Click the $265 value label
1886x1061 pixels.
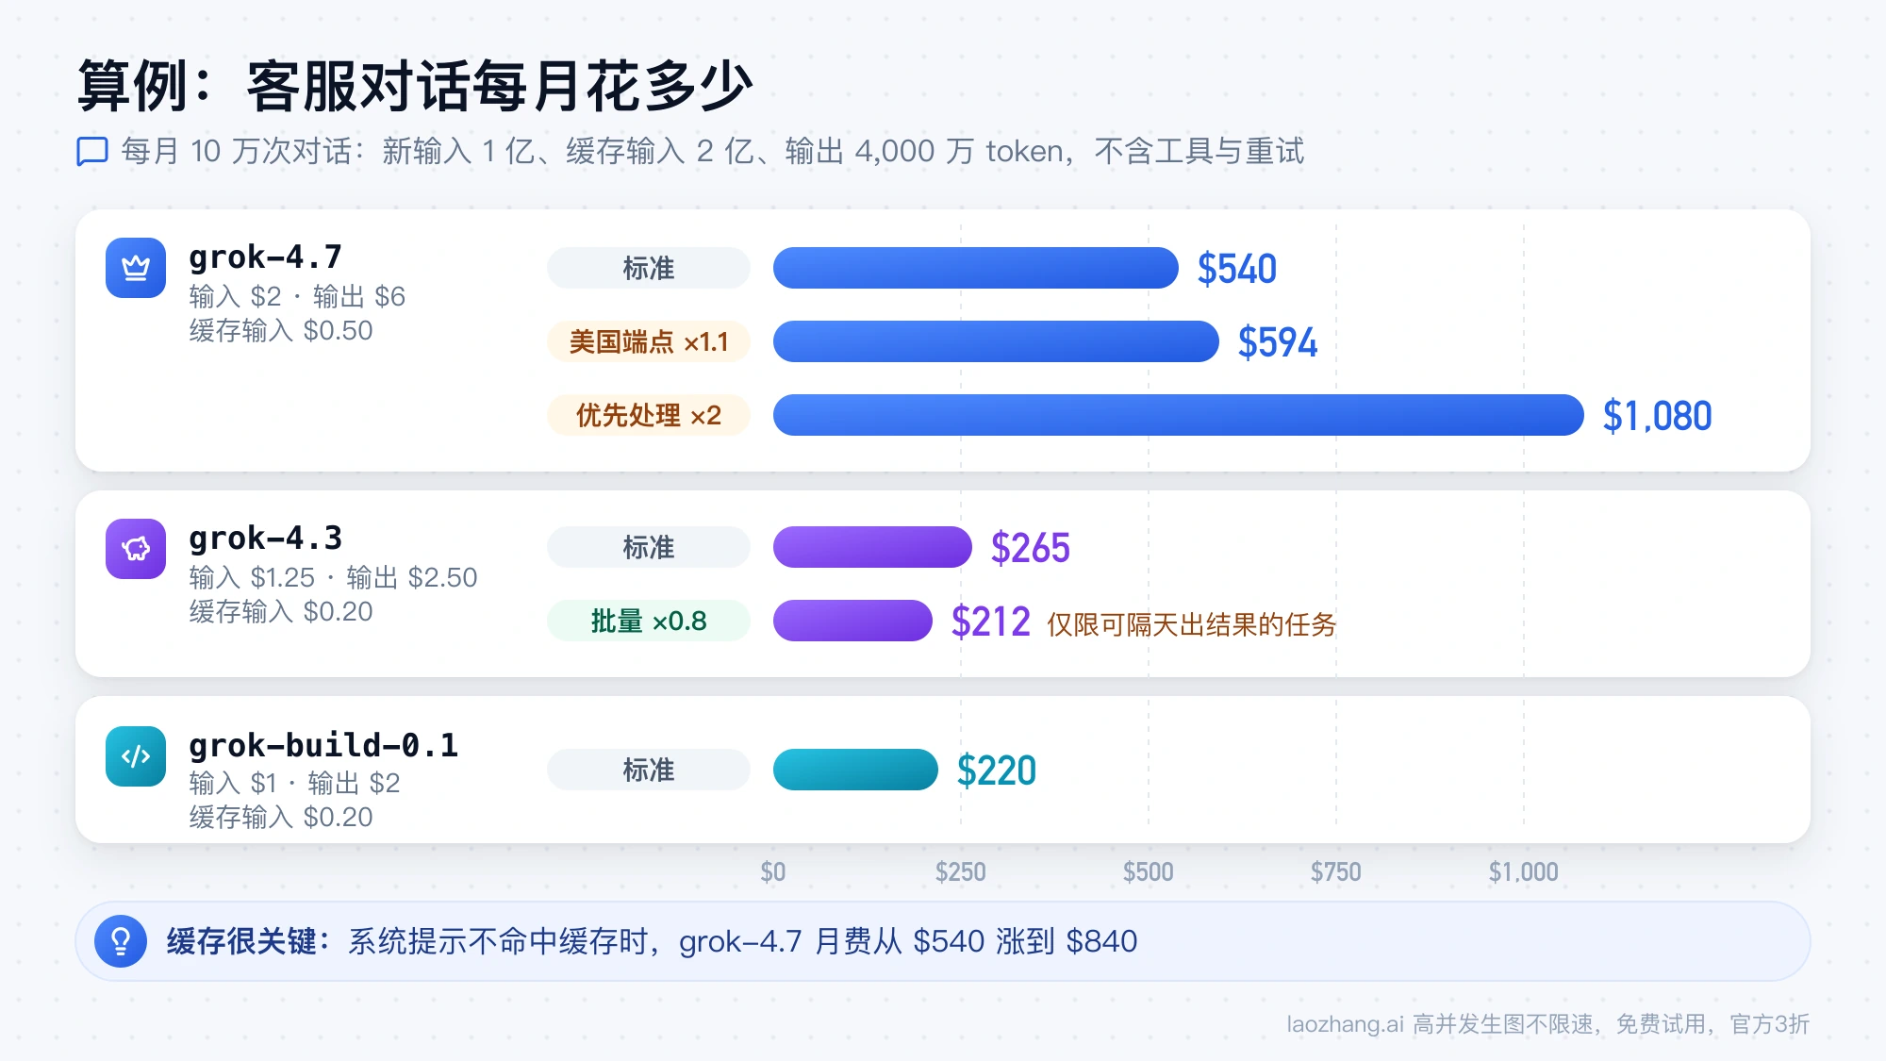pos(1031,548)
